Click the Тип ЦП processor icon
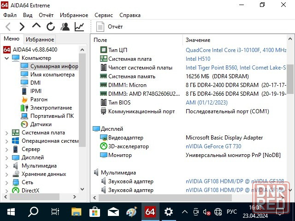The image size is (295, 221). (103, 50)
